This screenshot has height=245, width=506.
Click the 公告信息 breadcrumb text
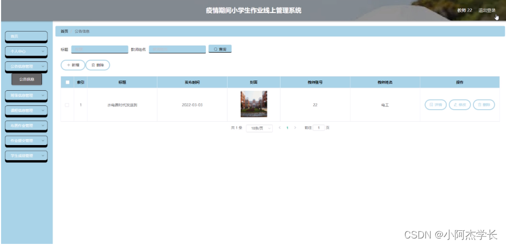click(82, 31)
